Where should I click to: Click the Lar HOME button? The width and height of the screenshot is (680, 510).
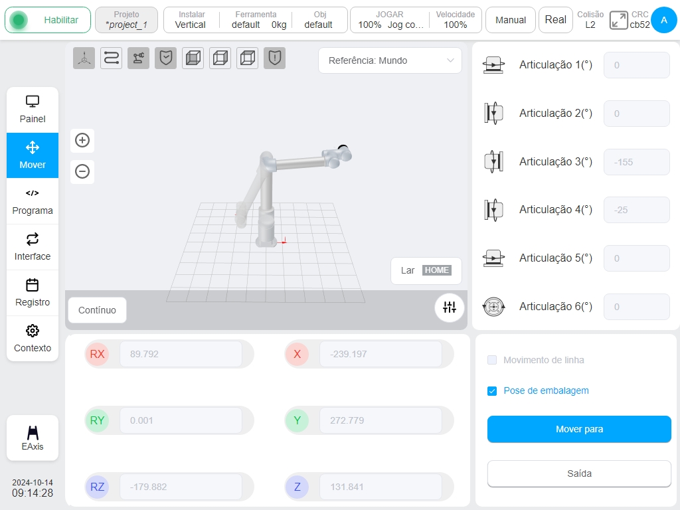pyautogui.click(x=426, y=271)
